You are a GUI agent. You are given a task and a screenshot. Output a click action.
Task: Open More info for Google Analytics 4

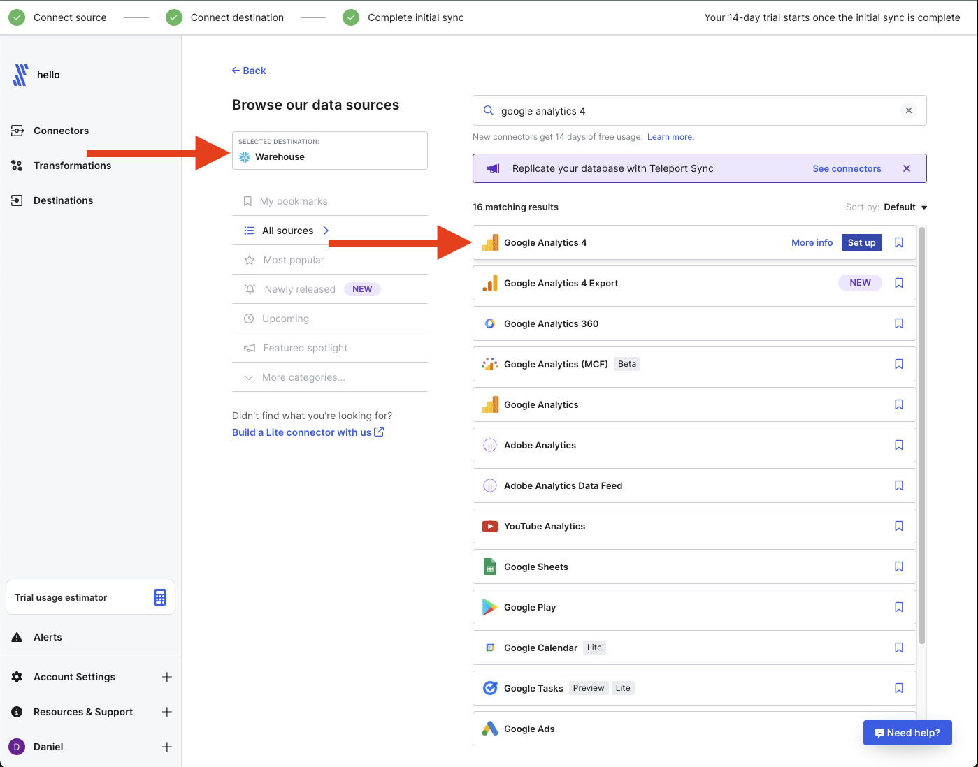(x=812, y=242)
